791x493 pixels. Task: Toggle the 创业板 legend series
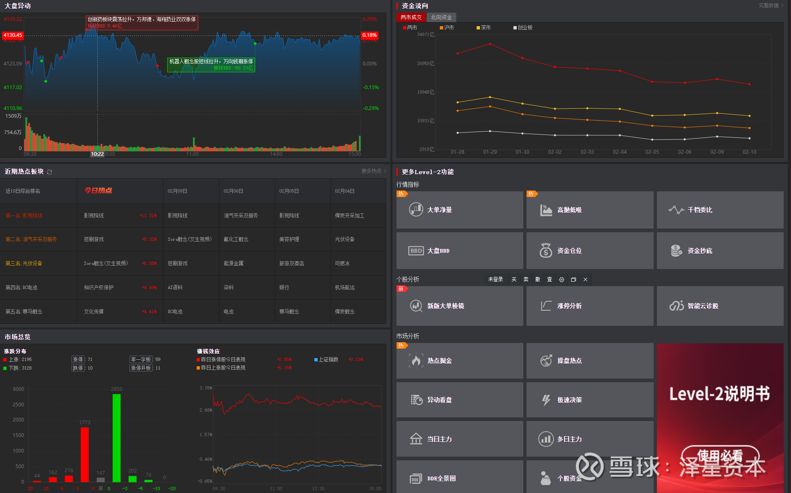pos(523,28)
